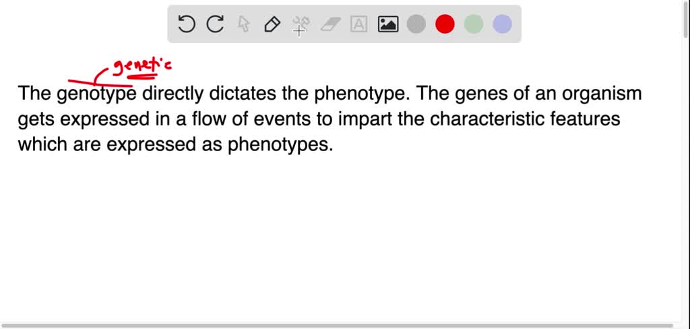
Task: Click the undo arrow icon
Action: [x=186, y=25]
